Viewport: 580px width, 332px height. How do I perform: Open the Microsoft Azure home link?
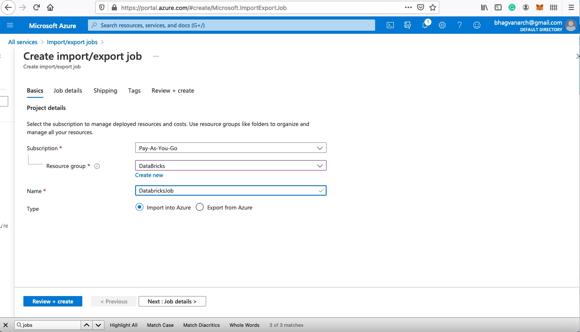(x=52, y=26)
